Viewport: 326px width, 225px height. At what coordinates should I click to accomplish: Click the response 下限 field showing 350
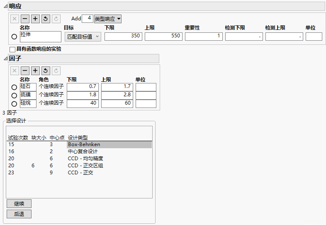tap(123, 37)
